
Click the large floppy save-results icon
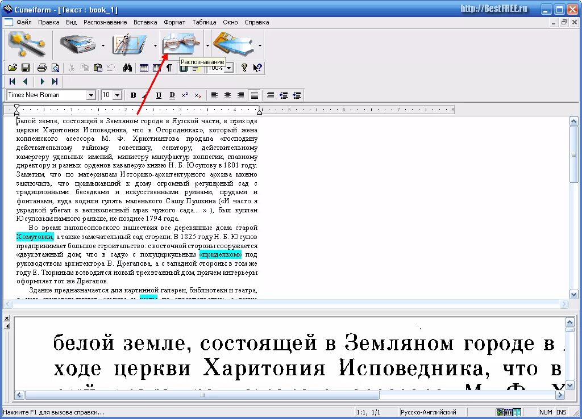(x=234, y=44)
